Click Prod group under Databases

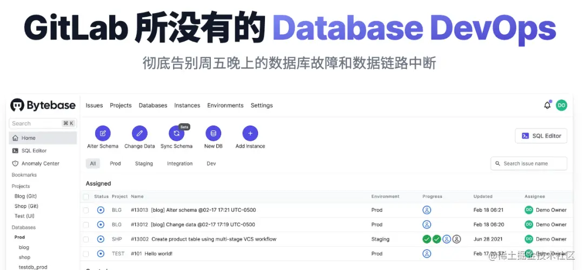click(20, 237)
